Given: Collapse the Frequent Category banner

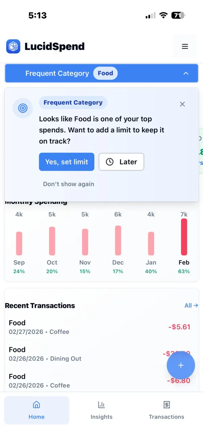Looking at the screenshot, I should point(186,73).
